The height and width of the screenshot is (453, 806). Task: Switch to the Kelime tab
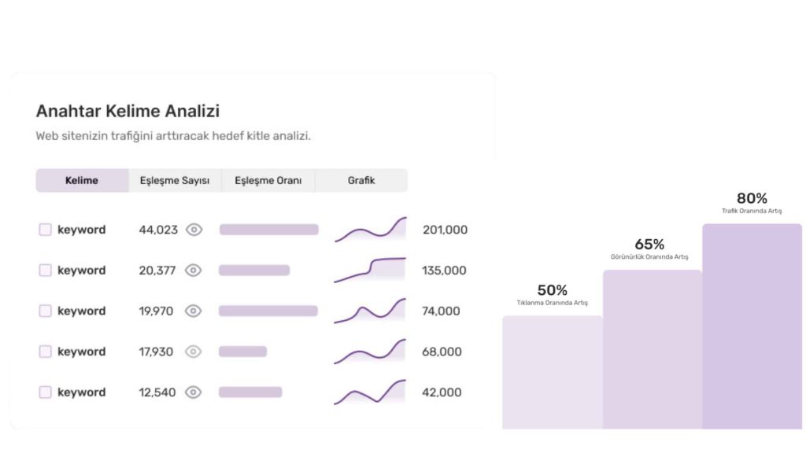point(82,180)
